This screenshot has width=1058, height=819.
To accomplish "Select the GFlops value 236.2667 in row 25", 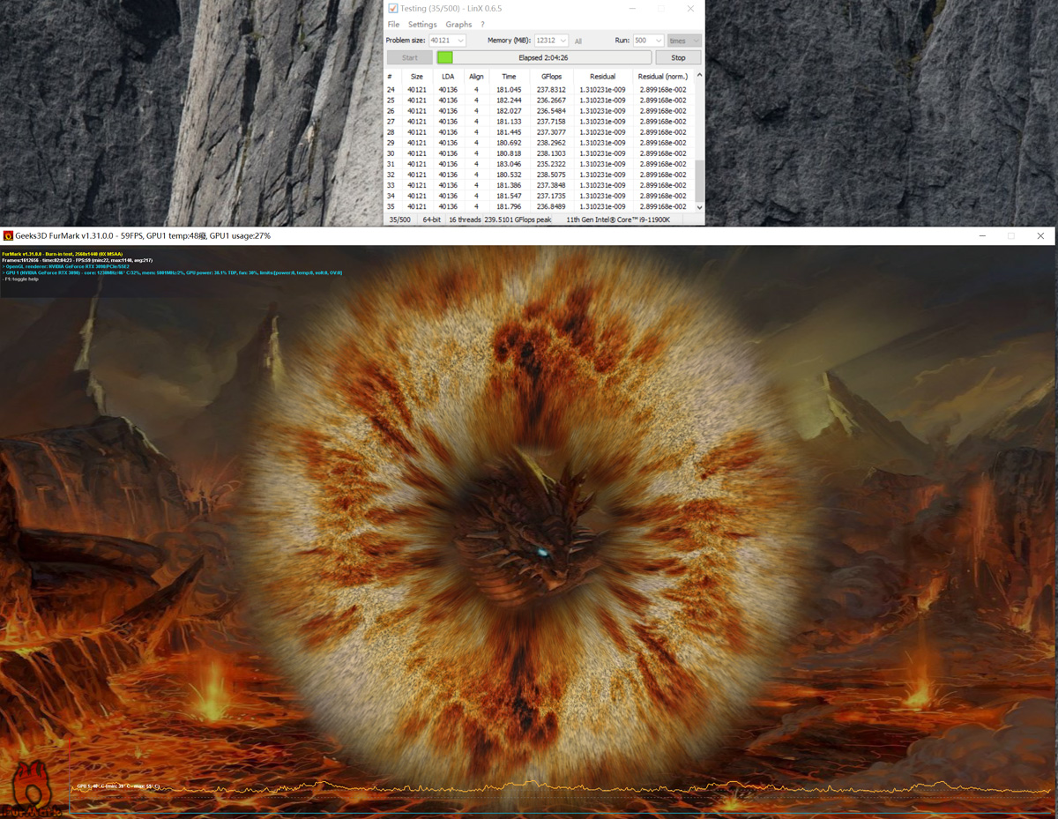I will [551, 101].
